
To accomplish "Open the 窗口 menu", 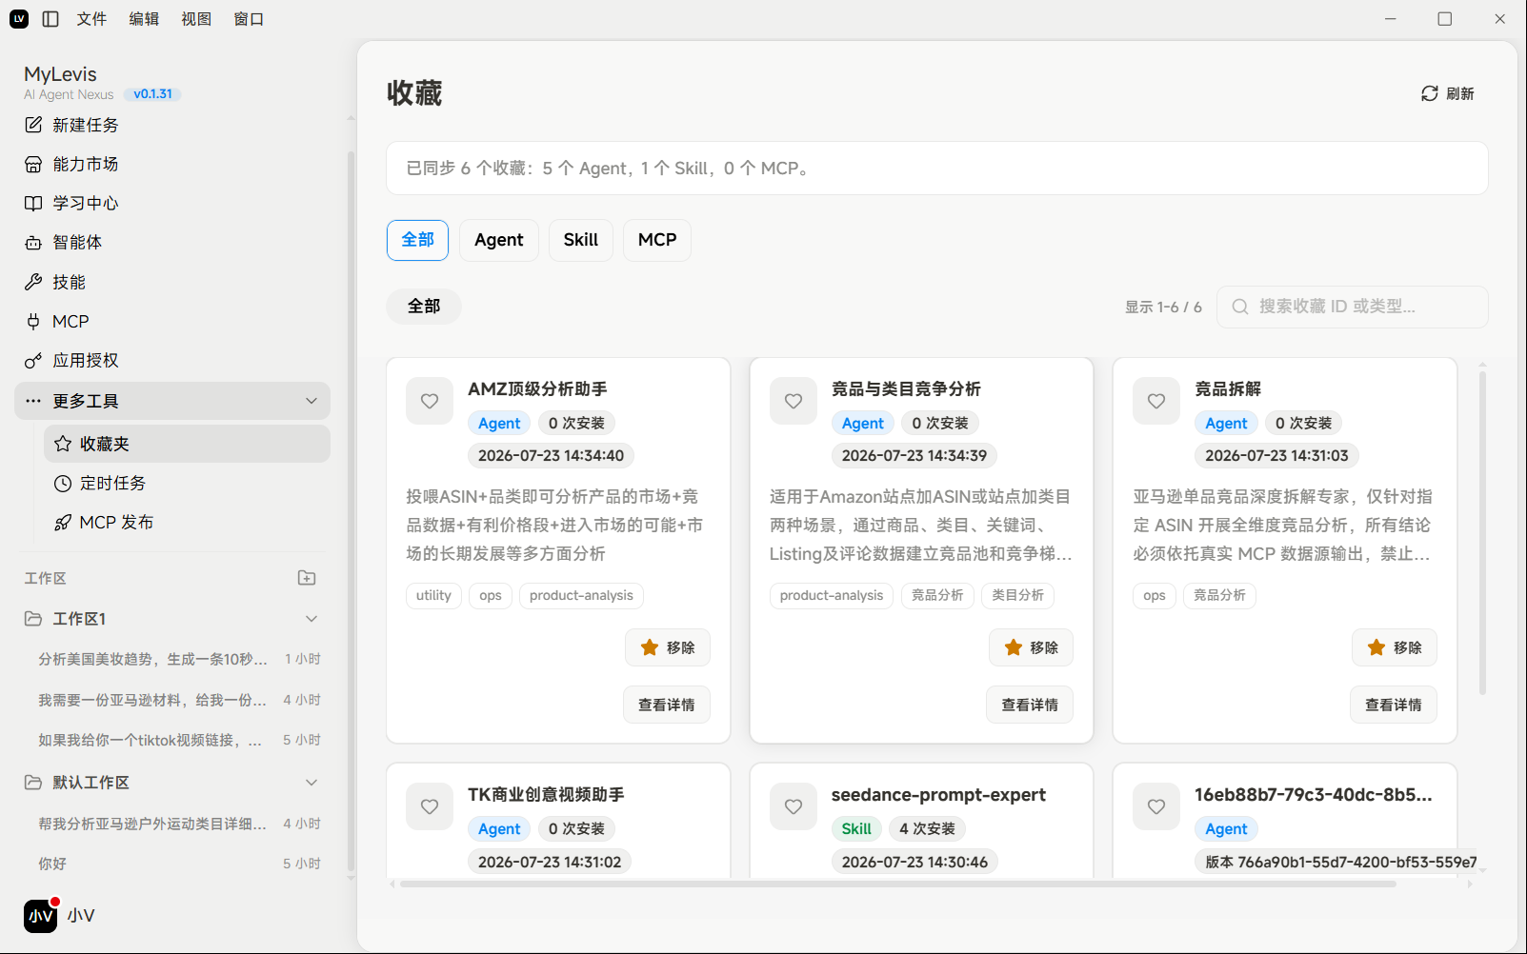I will click(249, 19).
